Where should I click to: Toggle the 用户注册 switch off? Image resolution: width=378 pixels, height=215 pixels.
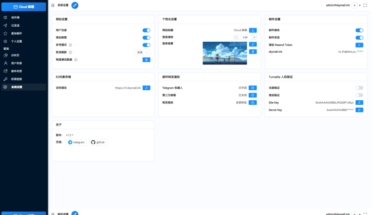pos(146,30)
